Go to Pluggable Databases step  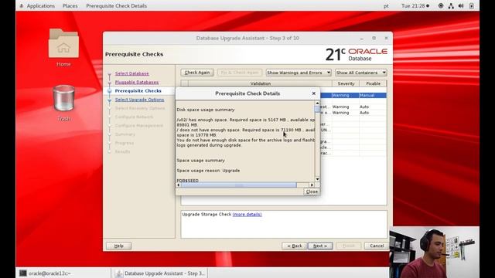pyautogui.click(x=137, y=83)
